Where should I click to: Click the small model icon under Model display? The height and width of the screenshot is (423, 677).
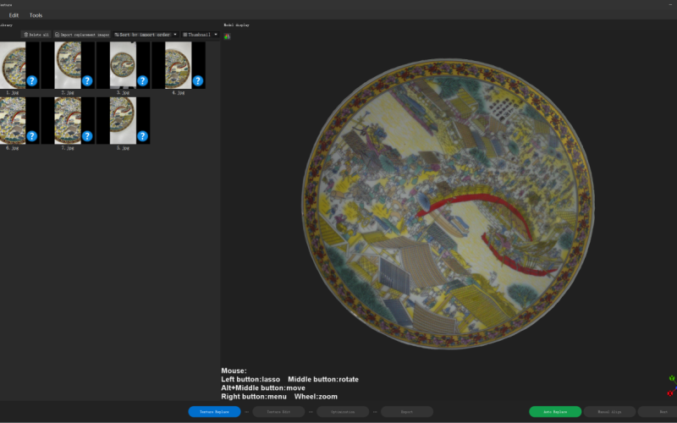228,37
